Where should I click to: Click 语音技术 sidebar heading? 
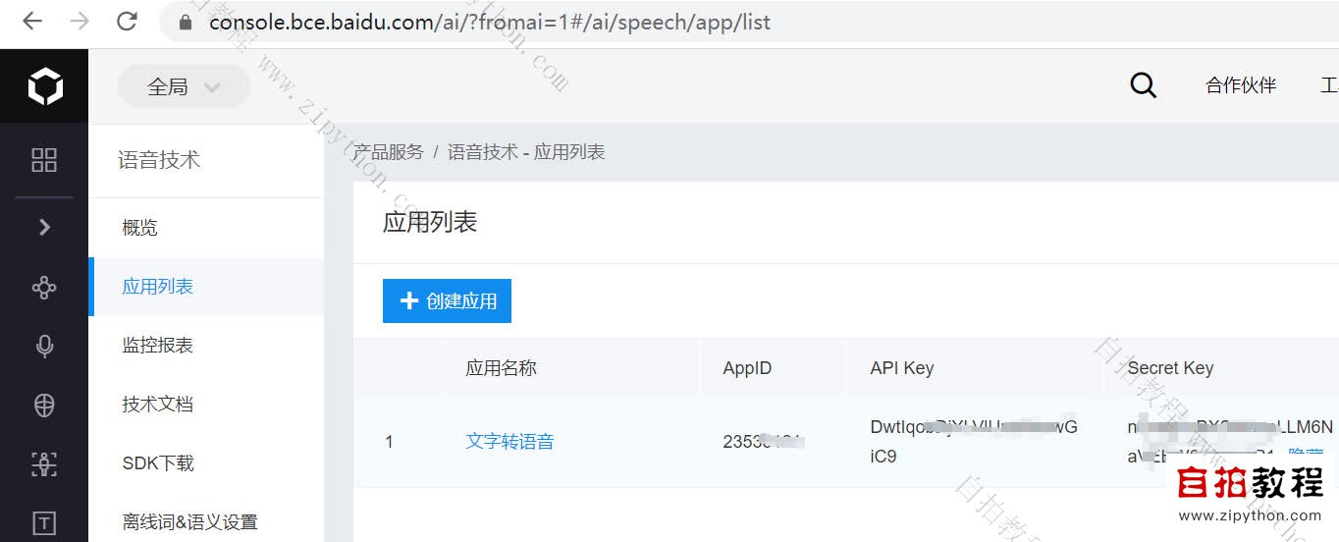point(159,160)
